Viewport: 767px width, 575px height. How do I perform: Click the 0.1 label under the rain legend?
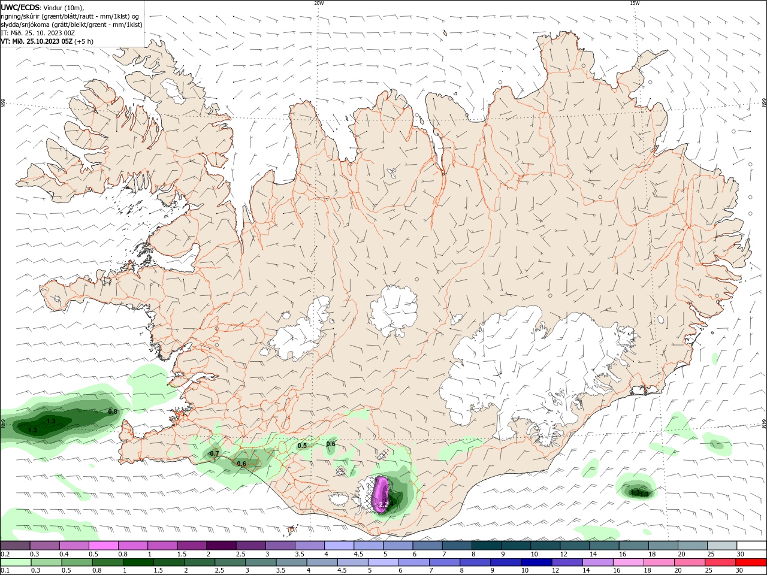[x=5, y=571]
